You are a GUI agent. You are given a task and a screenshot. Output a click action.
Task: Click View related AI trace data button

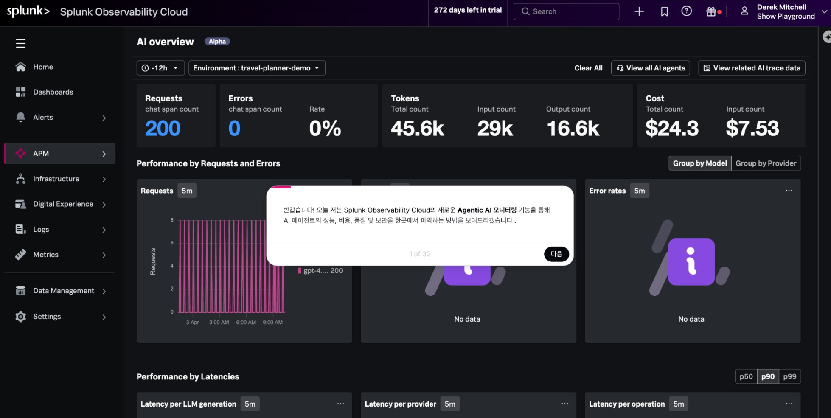(752, 68)
